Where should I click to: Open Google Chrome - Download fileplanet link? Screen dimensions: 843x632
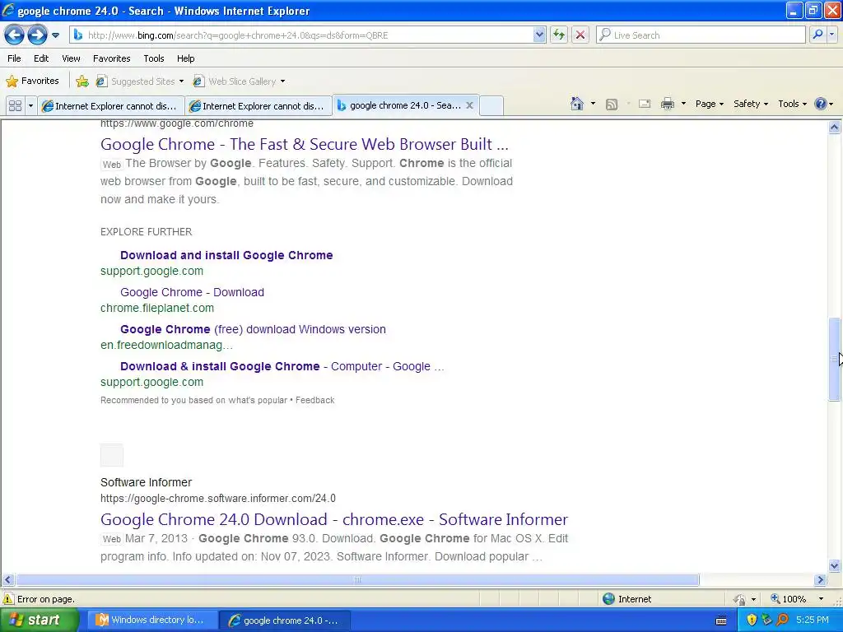(192, 292)
